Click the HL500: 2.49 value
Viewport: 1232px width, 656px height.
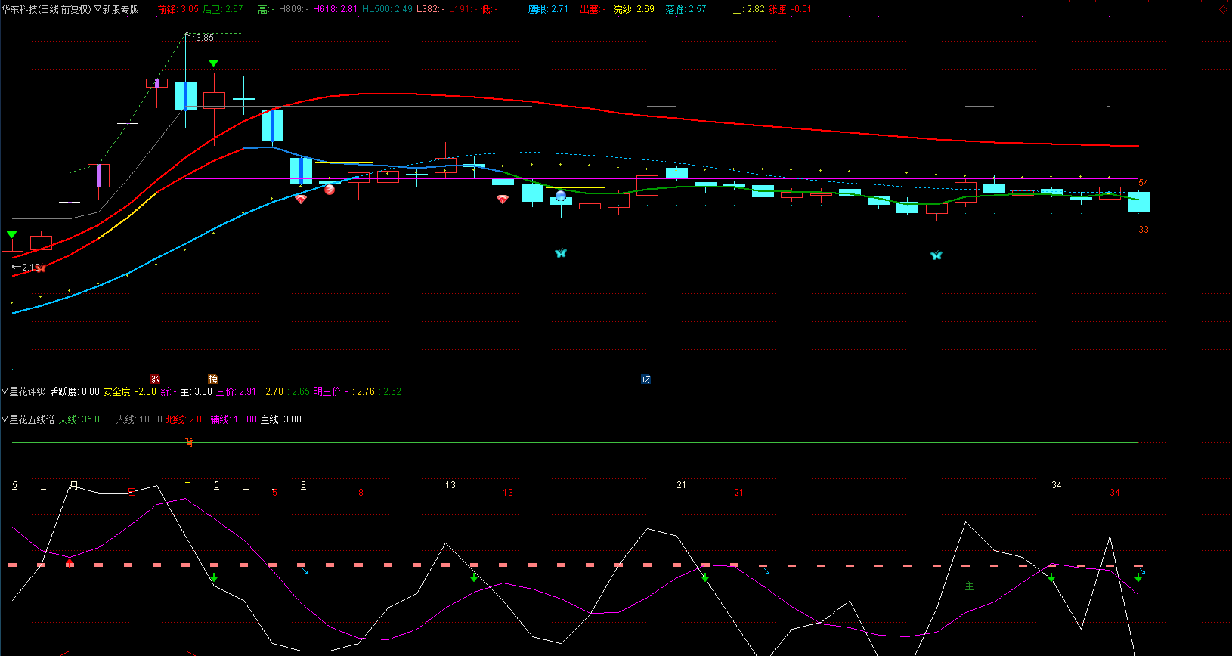(x=388, y=9)
